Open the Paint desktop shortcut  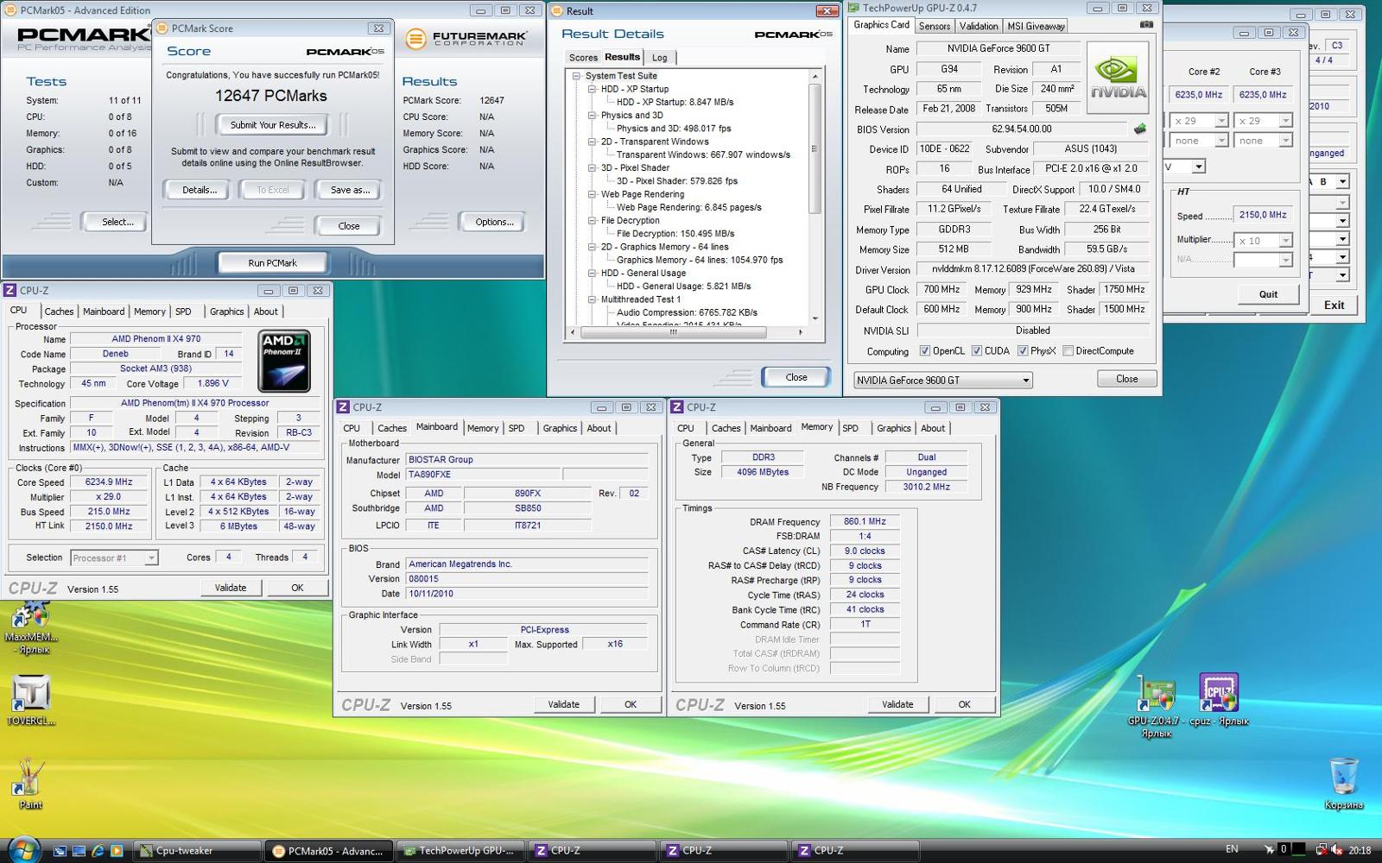30,784
